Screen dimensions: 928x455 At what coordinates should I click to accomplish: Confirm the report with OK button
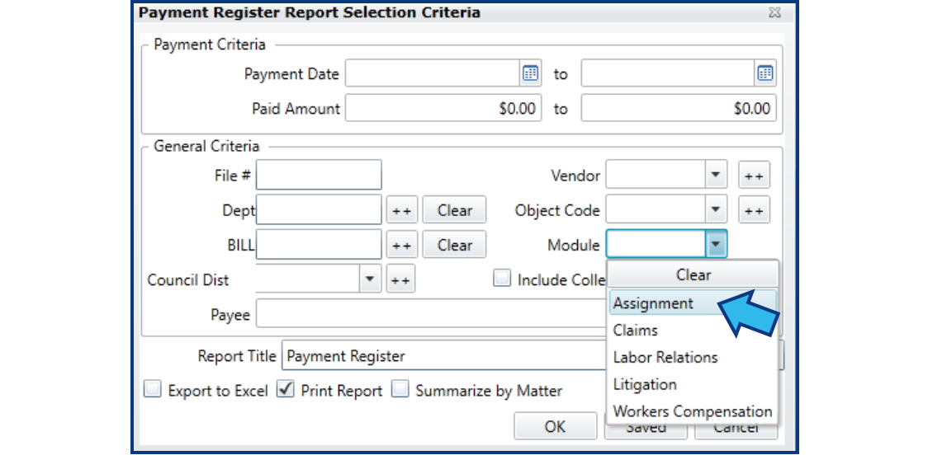pyautogui.click(x=555, y=426)
